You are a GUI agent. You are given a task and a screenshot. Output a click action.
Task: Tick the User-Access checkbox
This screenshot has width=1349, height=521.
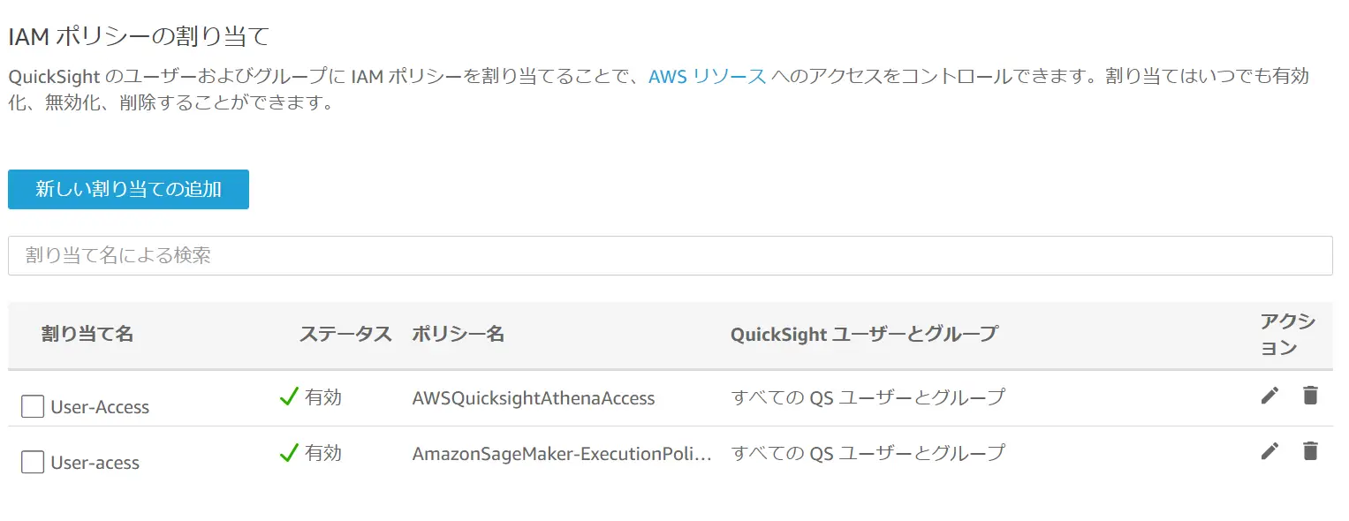pos(33,406)
